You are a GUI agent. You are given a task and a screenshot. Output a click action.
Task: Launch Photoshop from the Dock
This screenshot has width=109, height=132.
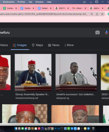tap(55, 128)
